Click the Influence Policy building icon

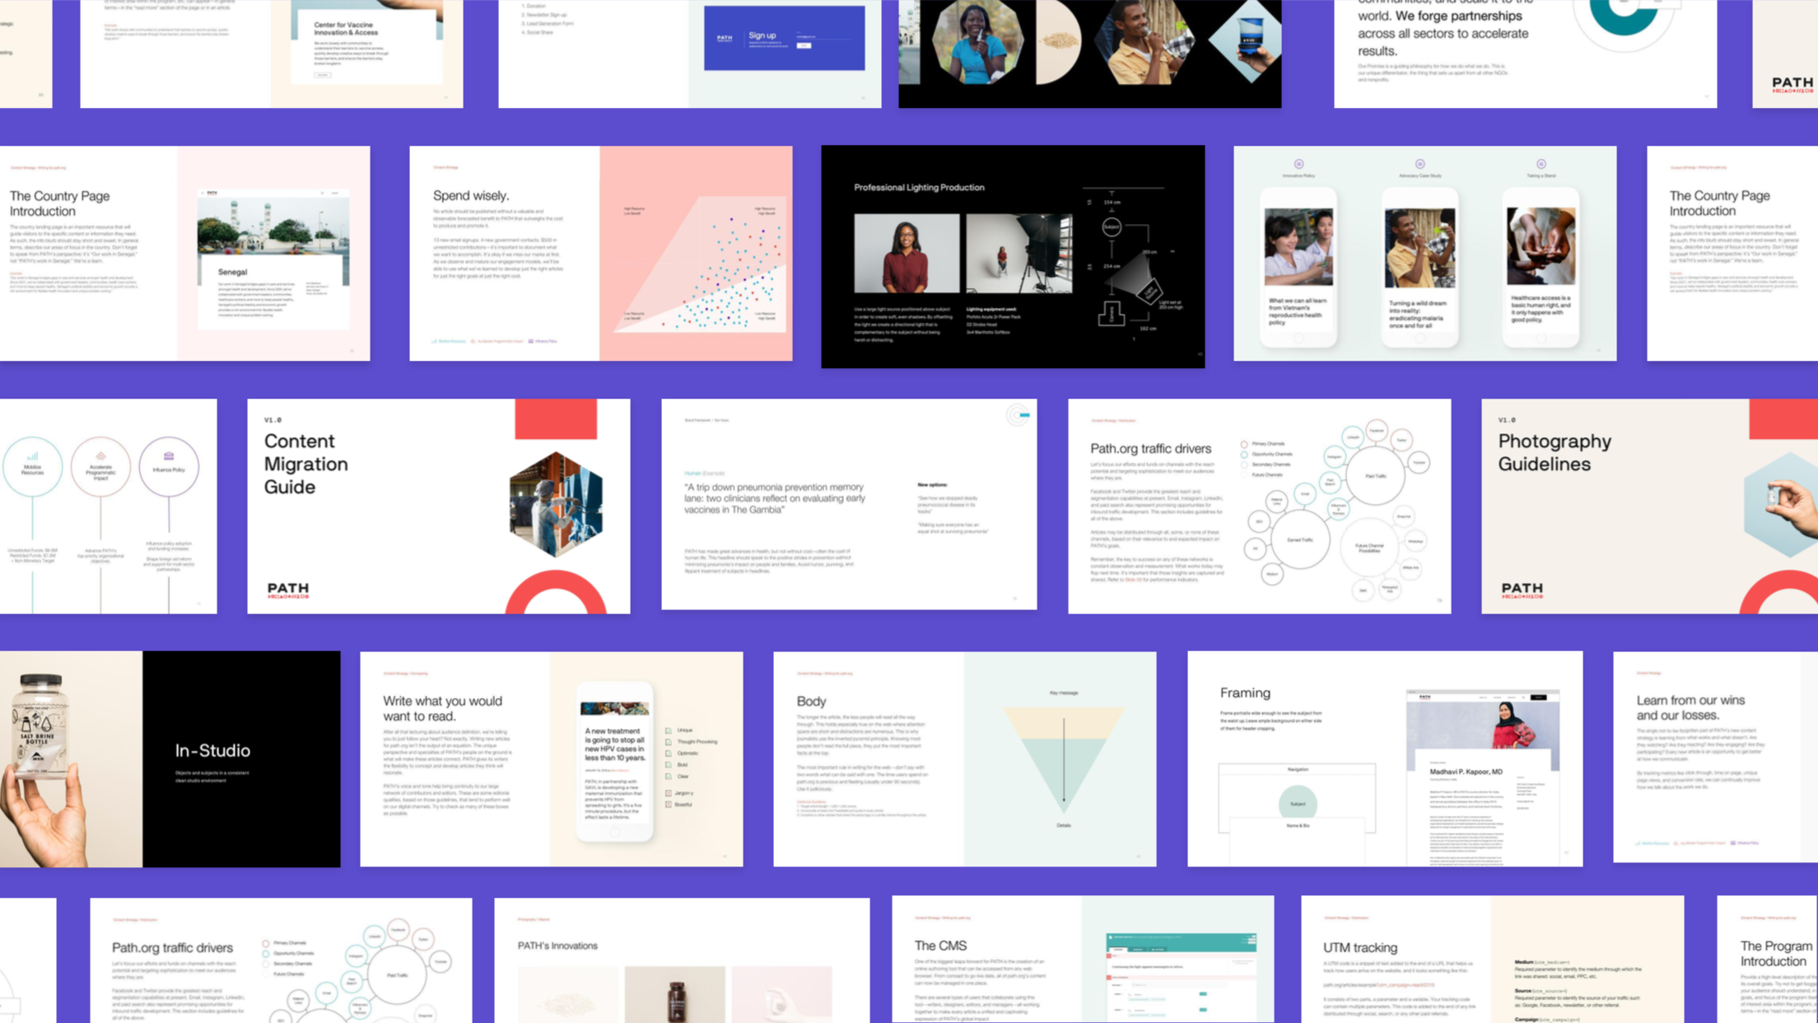coord(169,456)
